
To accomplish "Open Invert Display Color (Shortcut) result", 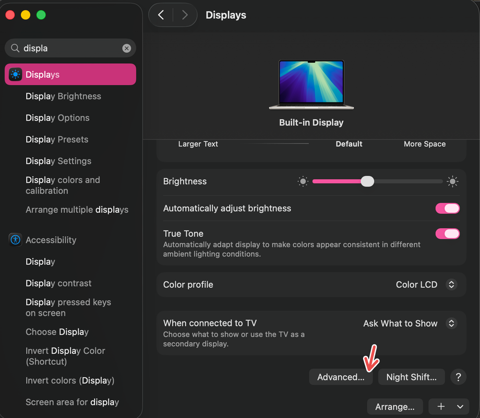I will click(x=66, y=356).
